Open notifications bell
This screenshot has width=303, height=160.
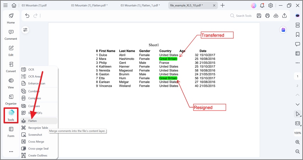(x=262, y=5)
